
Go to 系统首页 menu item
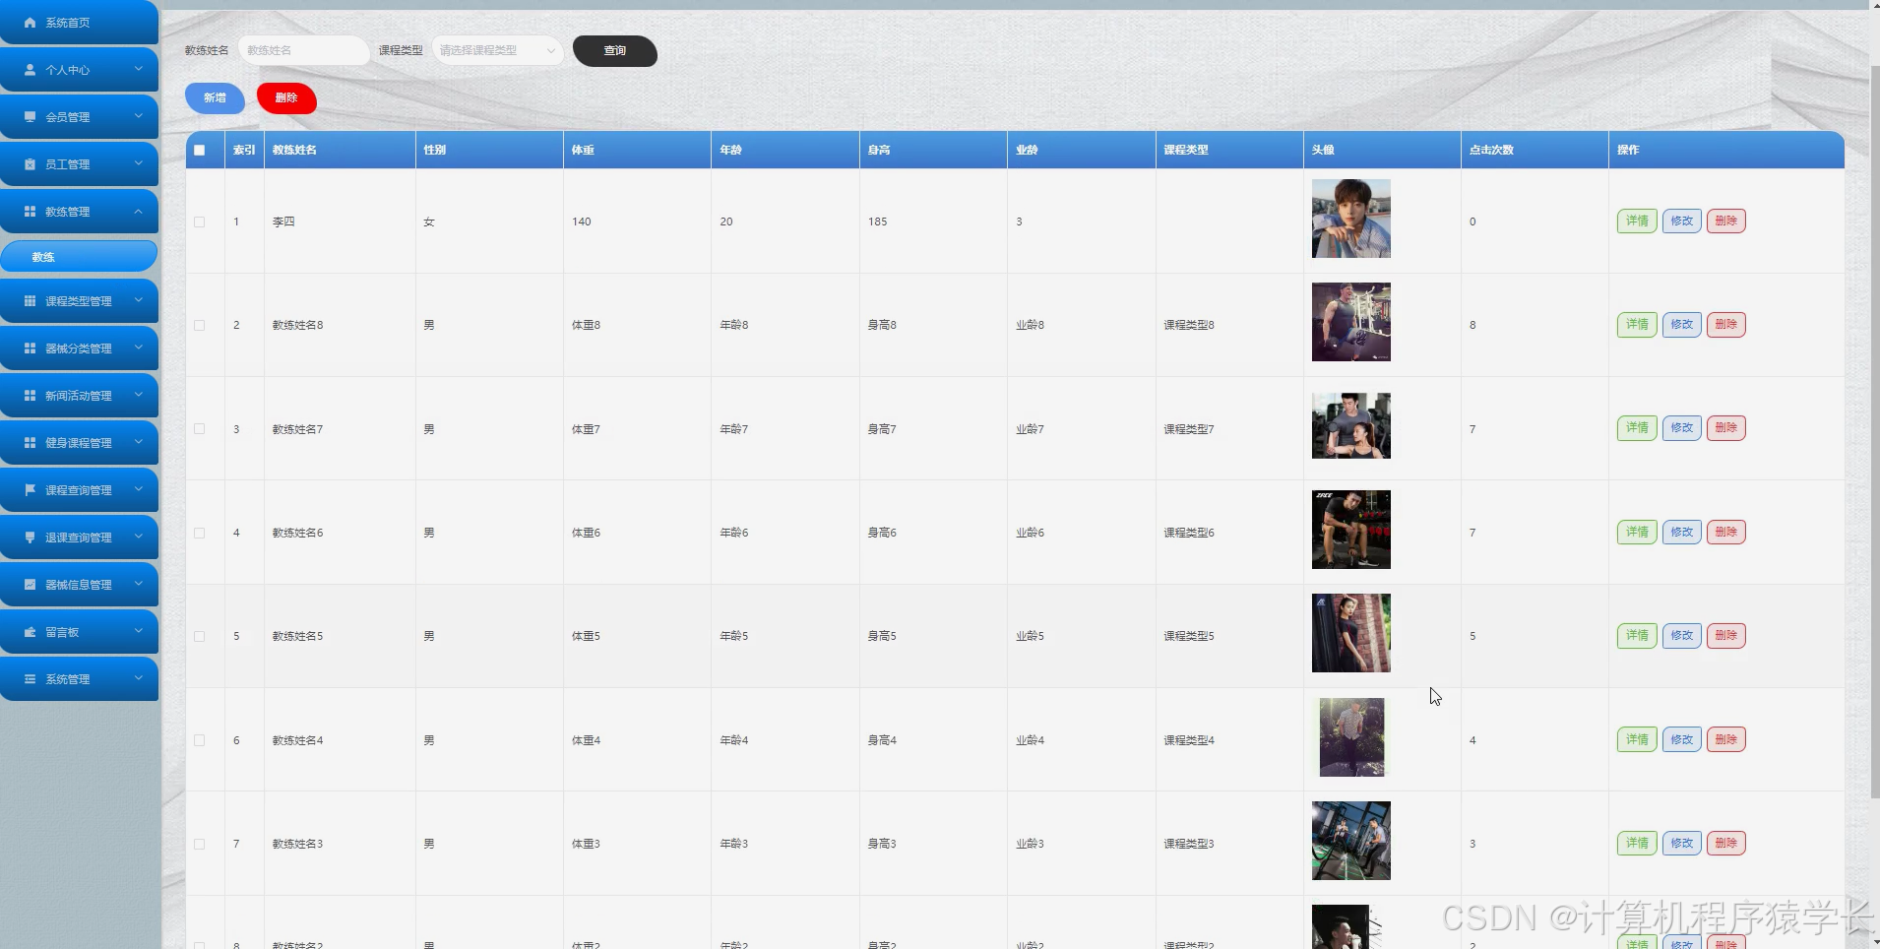pos(79,22)
